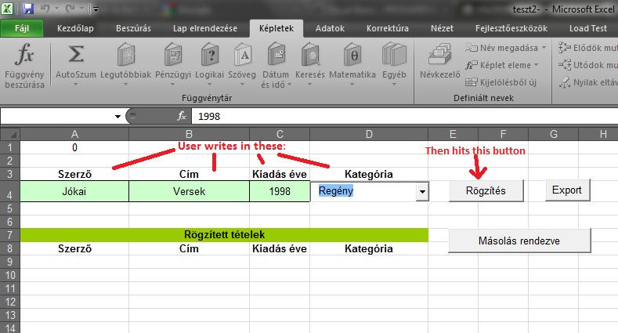Expand Képlet eleme dropdown arrow
The height and width of the screenshot is (333, 618).
pos(536,65)
